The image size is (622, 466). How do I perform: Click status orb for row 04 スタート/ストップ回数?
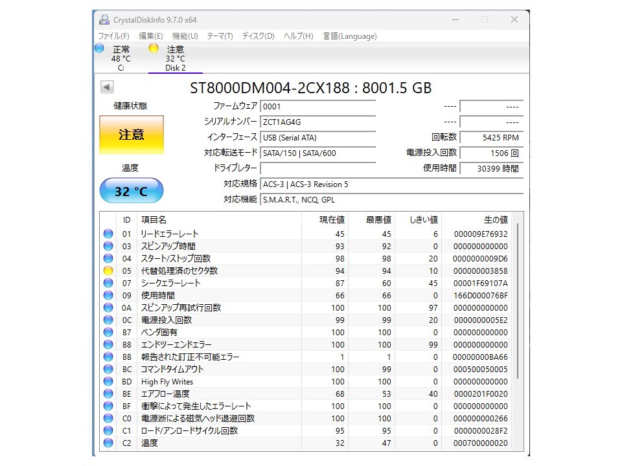coord(108,258)
